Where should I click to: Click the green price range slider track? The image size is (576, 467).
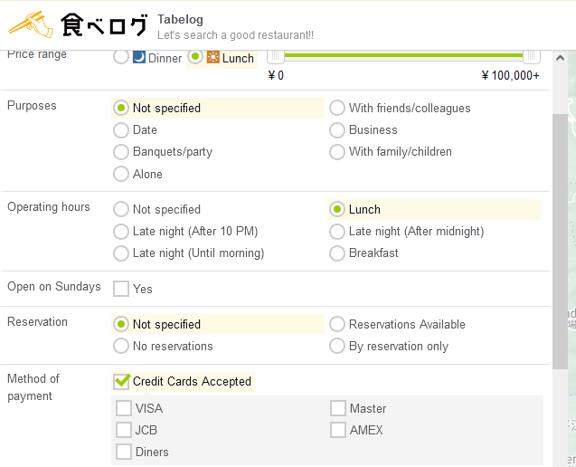point(403,55)
